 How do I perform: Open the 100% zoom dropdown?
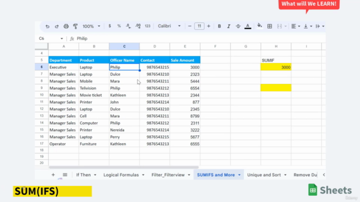(x=91, y=26)
